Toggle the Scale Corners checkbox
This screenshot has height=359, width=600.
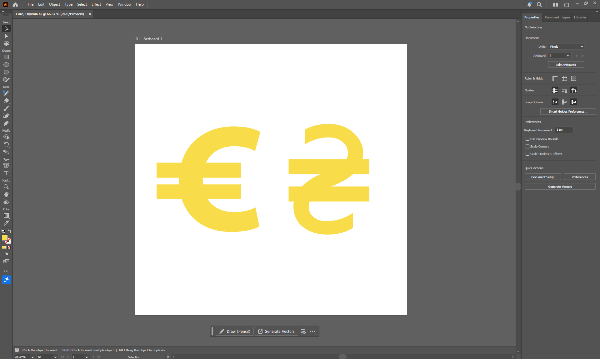click(x=527, y=147)
